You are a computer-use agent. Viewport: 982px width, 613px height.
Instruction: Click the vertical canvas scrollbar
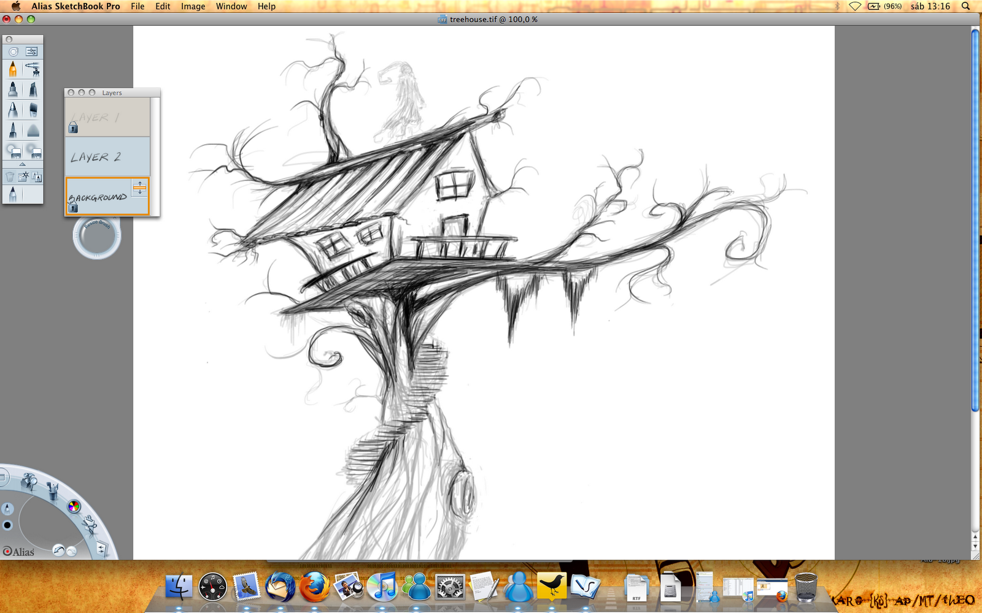(x=975, y=221)
